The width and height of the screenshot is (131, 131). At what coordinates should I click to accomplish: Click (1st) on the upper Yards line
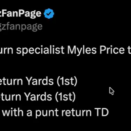coord(67,81)
